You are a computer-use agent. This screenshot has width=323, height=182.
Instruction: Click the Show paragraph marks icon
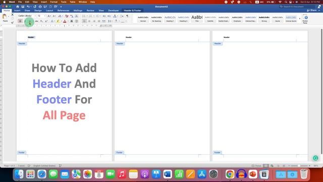tap(127, 16)
